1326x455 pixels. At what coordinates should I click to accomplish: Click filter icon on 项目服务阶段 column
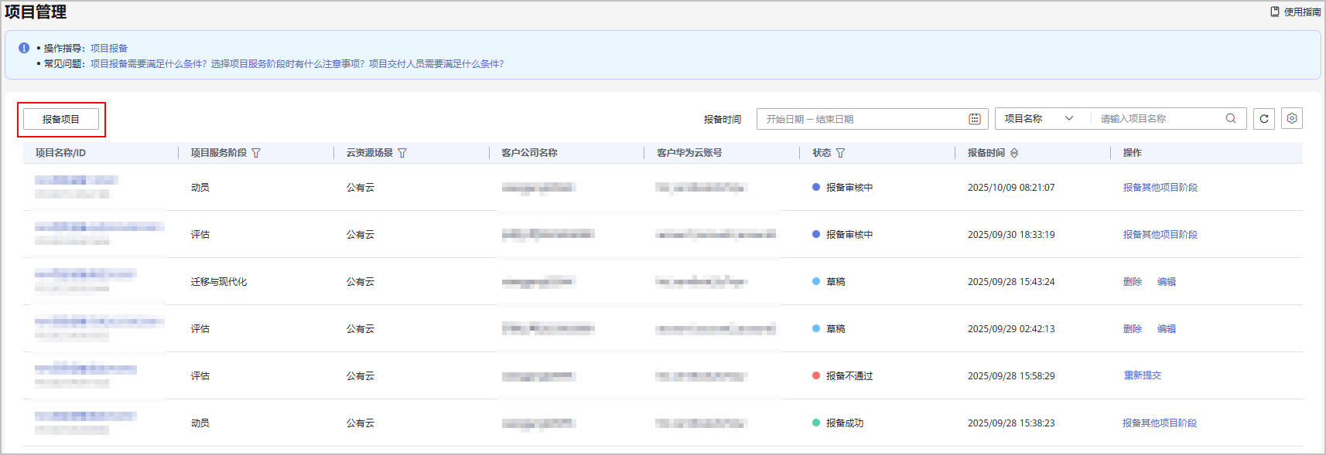click(x=256, y=153)
